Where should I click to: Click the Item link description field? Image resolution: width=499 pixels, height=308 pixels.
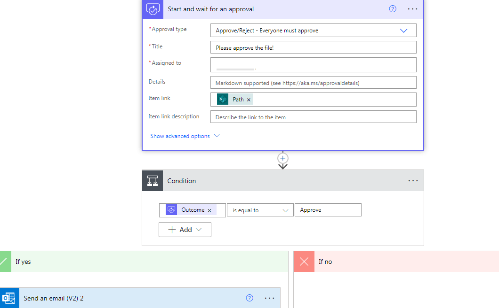[x=313, y=117]
